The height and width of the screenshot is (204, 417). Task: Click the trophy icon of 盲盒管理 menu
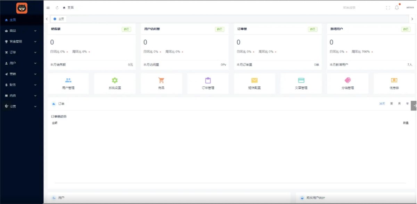coord(6,41)
